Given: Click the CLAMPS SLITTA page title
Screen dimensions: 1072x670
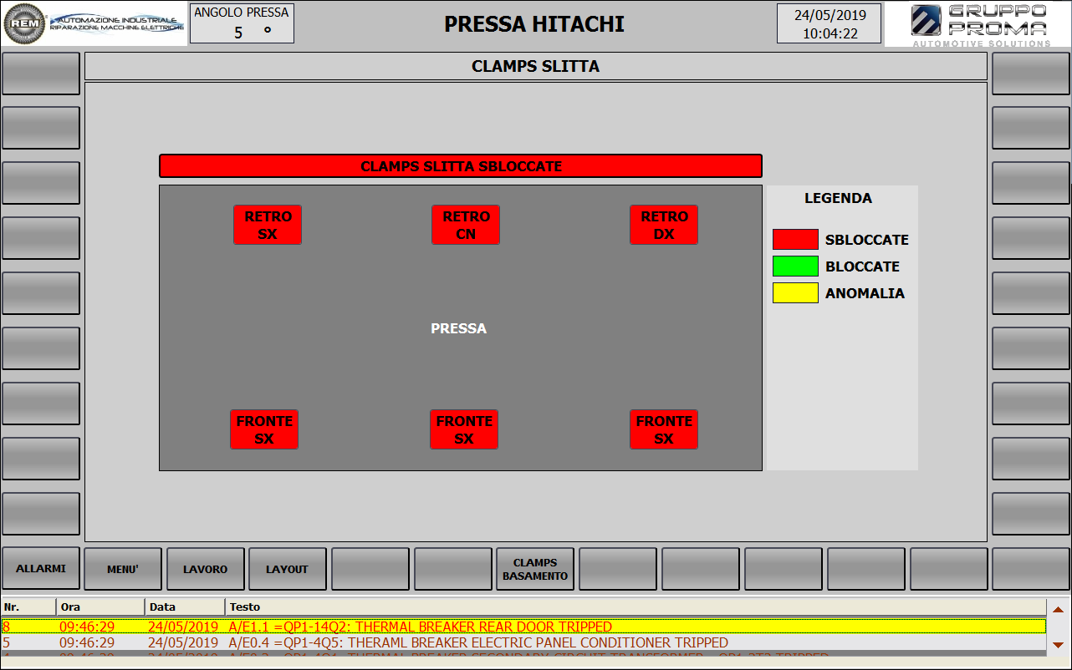Looking at the screenshot, I should (536, 66).
